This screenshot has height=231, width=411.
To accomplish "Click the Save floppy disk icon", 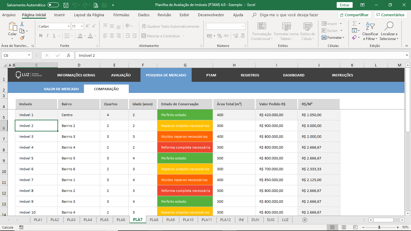I will 66,5.
